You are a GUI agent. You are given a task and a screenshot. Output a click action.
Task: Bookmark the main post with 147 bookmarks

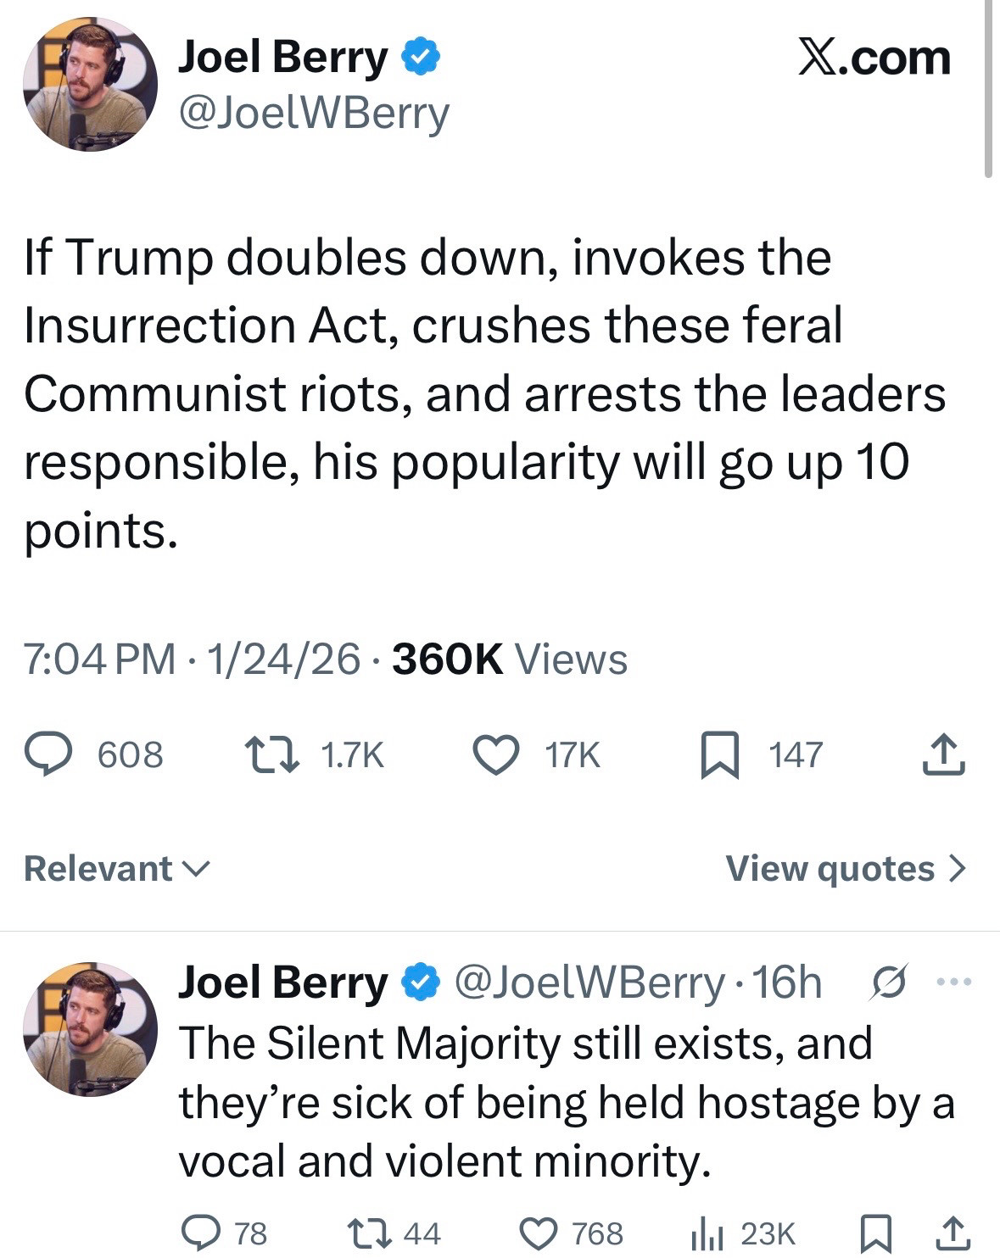[x=719, y=755]
